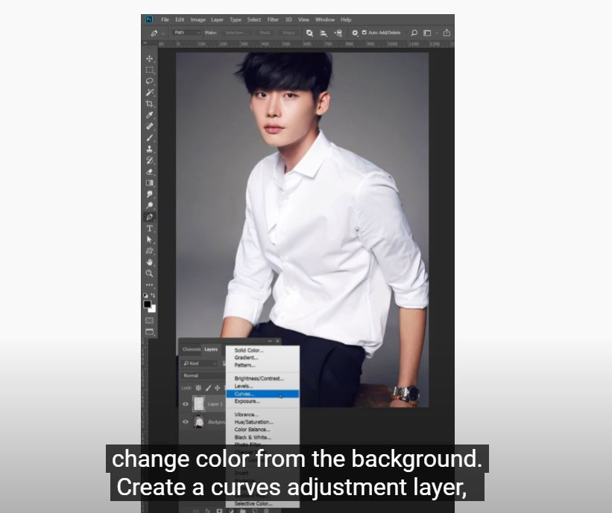Click the Photoshop Ps logo
The image size is (612, 513).
149,19
